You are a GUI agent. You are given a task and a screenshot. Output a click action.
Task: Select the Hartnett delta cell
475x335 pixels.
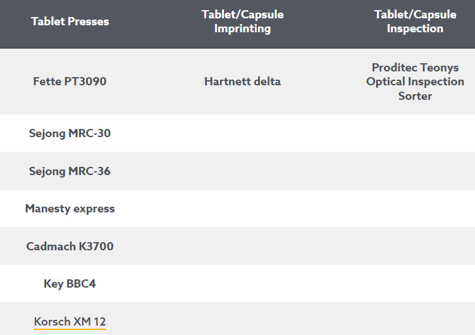tap(242, 82)
